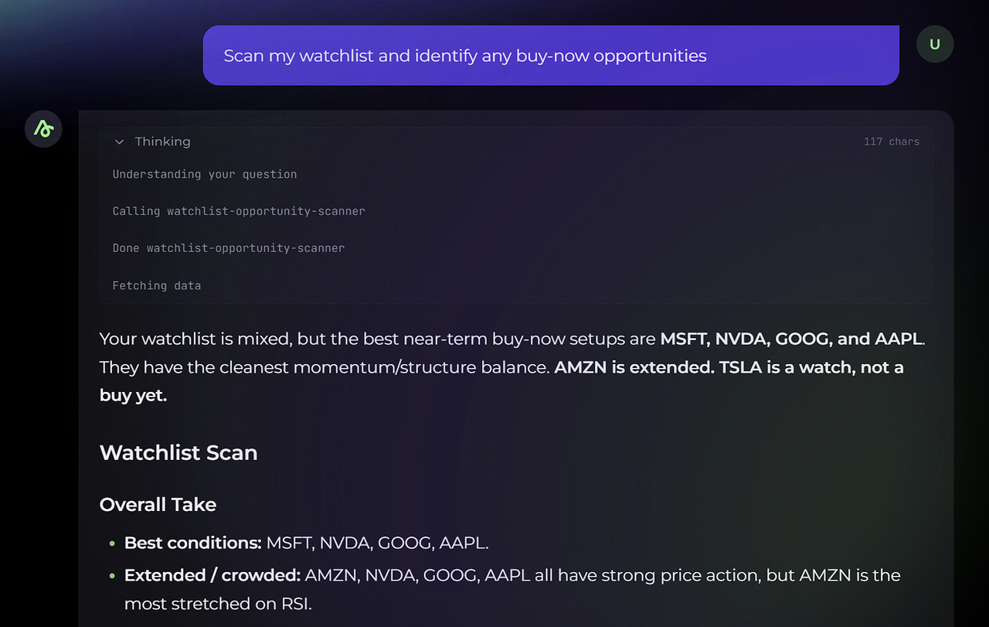Click the 'most stretched on RSI' line
Image resolution: width=989 pixels, height=627 pixels.
218,603
